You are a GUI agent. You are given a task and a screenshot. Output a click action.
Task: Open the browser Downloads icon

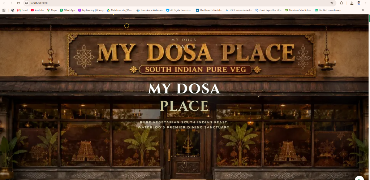point(352,3)
